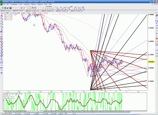The height and width of the screenshot is (115, 158).
Task: Click the horizontal split window icon
Action: pos(33,8)
